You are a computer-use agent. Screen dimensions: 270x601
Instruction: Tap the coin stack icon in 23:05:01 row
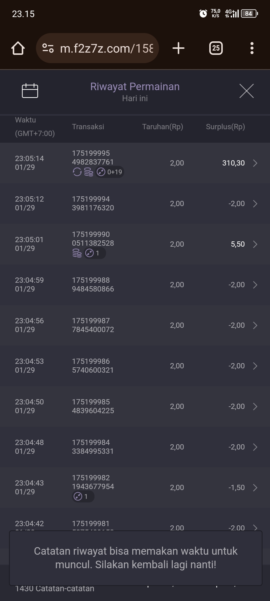click(x=77, y=253)
